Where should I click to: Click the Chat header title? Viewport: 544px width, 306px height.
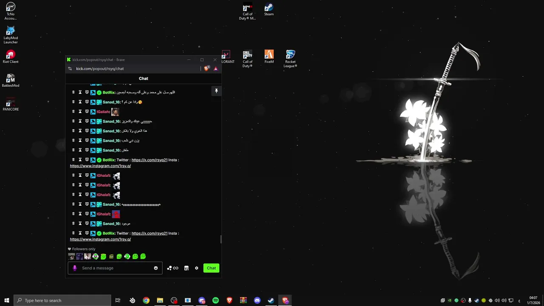(143, 79)
